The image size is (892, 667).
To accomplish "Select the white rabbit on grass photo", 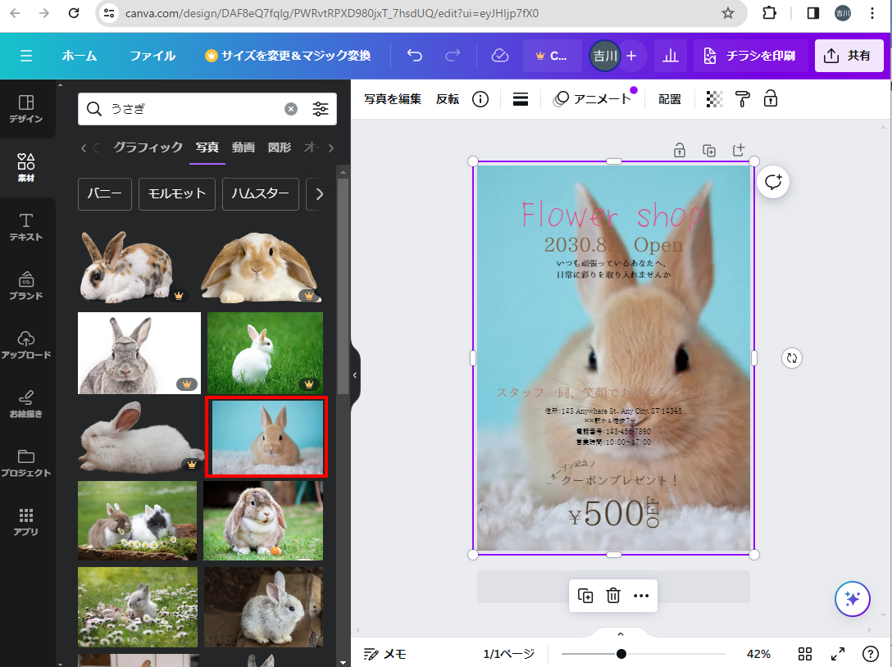I will click(265, 352).
